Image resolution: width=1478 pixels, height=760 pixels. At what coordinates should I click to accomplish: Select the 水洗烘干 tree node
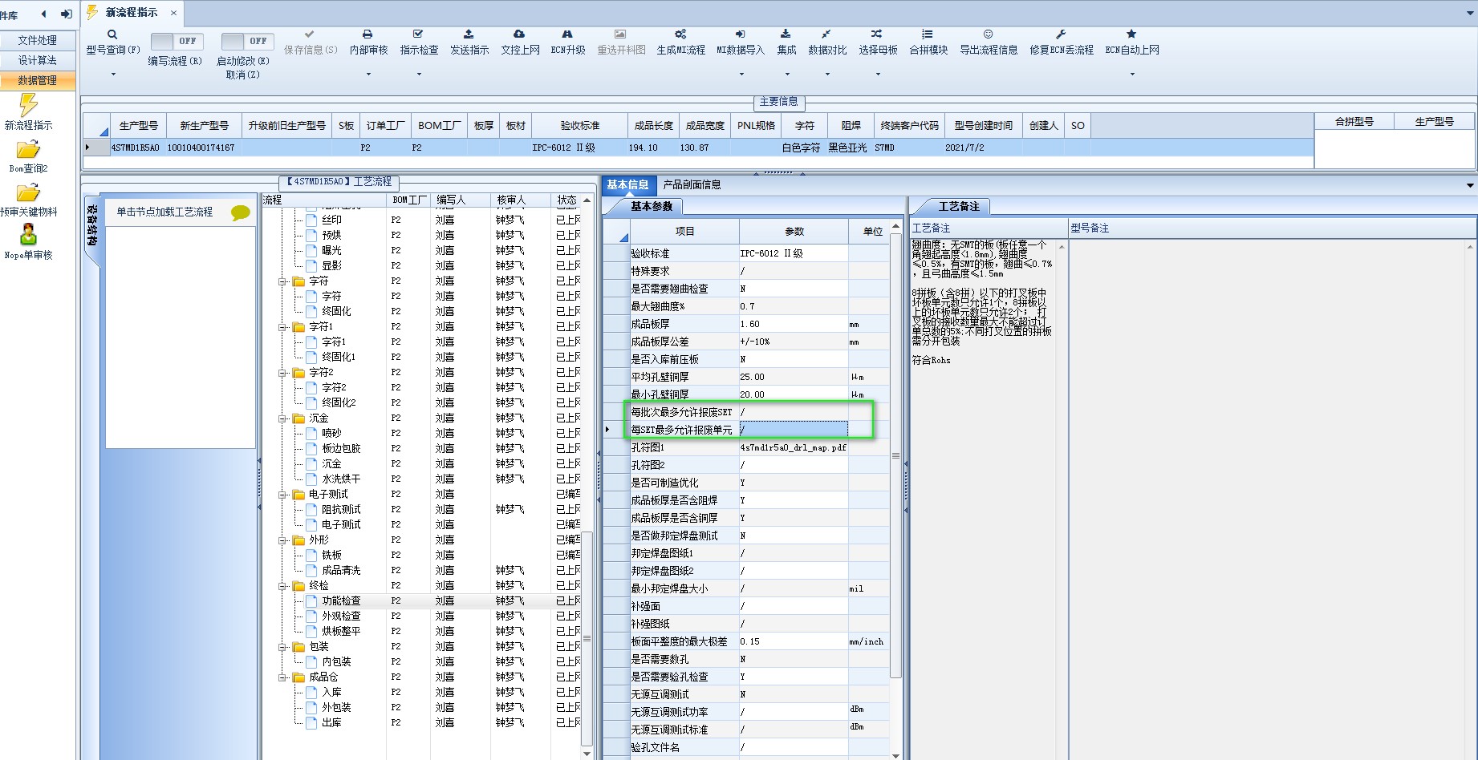[x=341, y=479]
